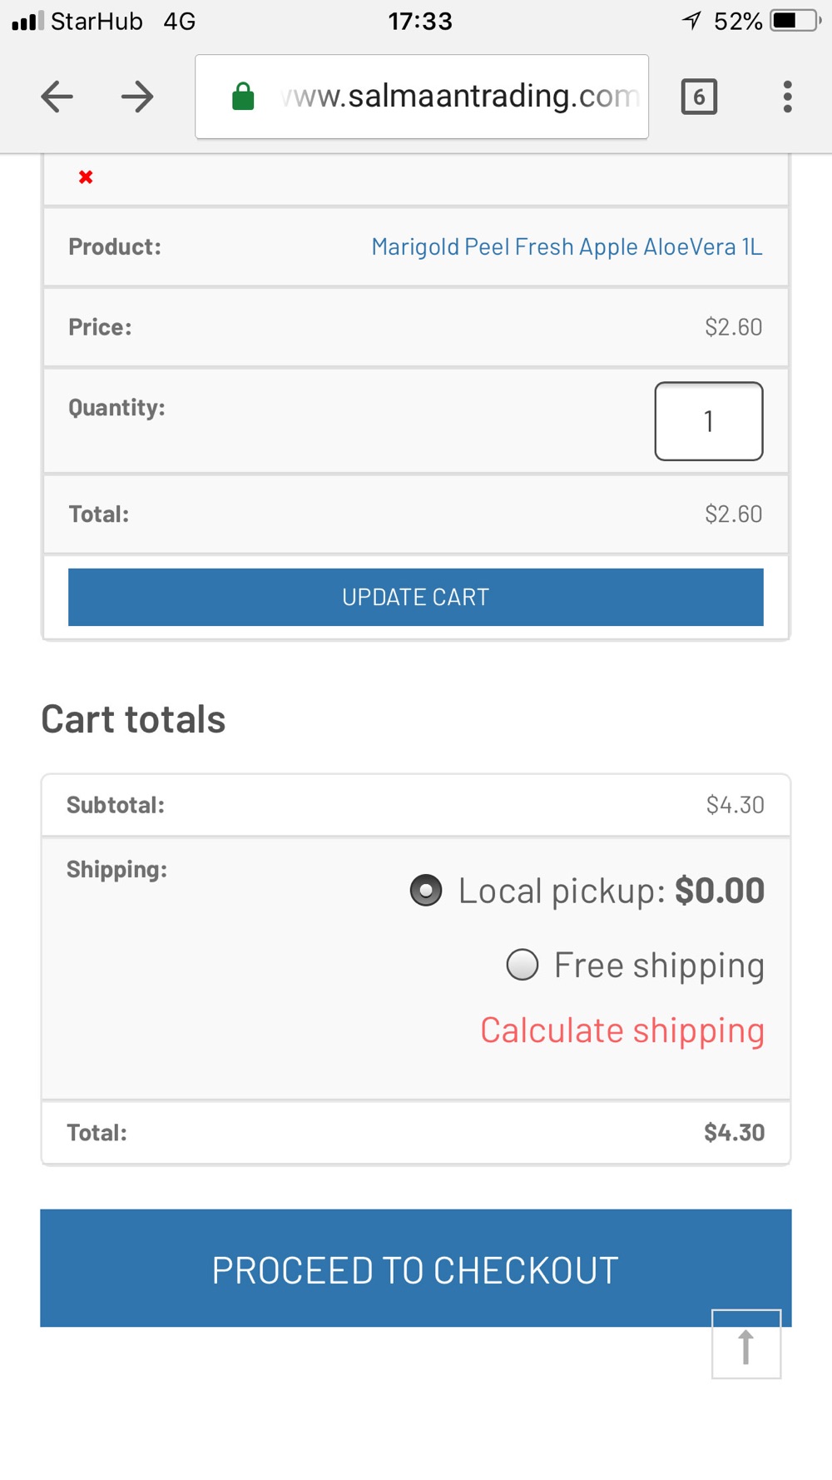Viewport: 832px width, 1480px height.
Task: Click the UPDATE CART button
Action: point(416,597)
